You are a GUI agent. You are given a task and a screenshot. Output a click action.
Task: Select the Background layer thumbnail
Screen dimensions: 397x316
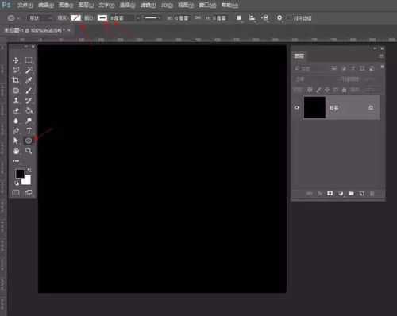click(x=314, y=107)
